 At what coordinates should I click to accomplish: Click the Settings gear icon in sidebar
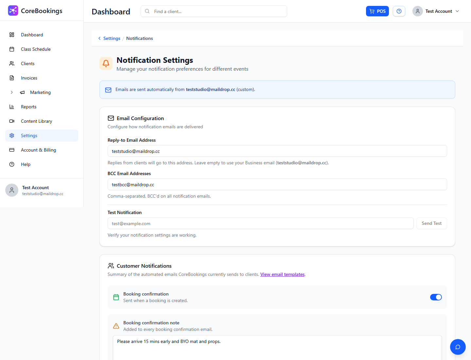12,135
